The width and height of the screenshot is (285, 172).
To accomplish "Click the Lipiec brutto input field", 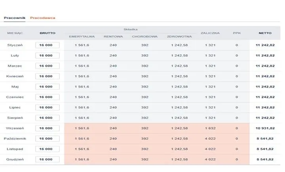I will (x=47, y=107).
